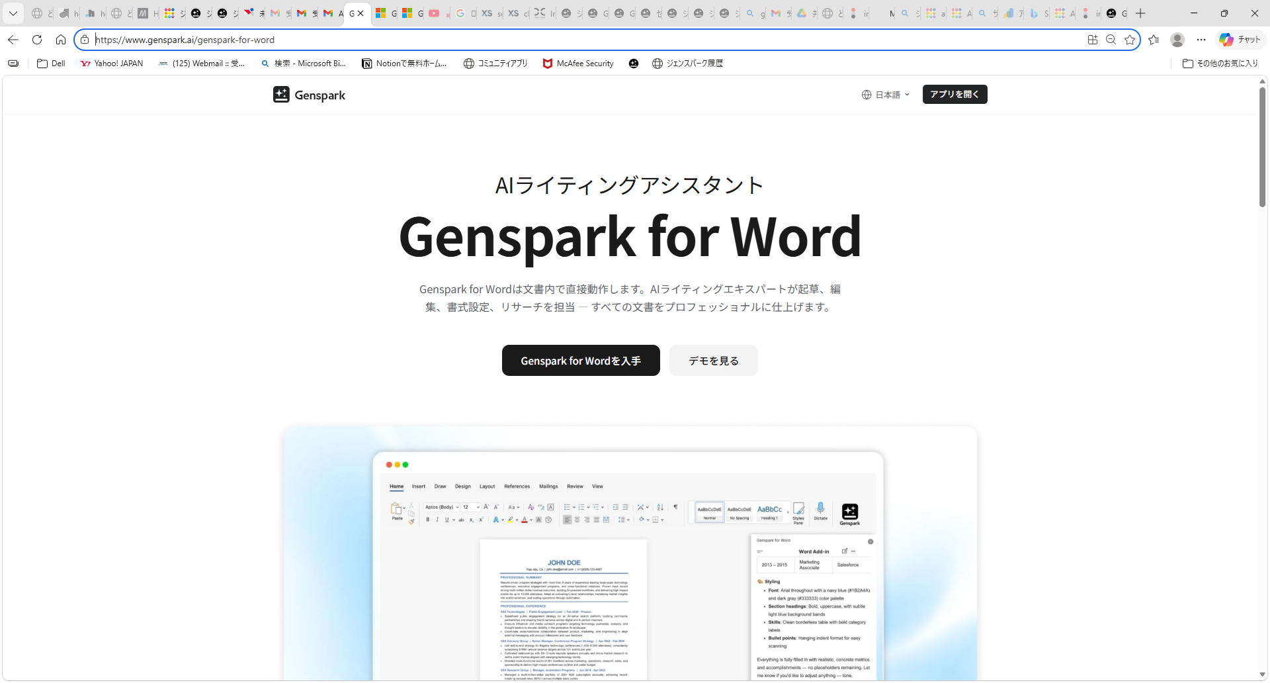Pick the red font color swatch
This screenshot has height=683, width=1270.
pos(524,521)
